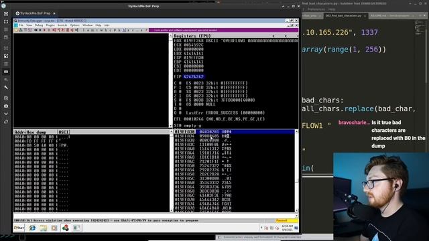429x241 pixels.
Task: Open the Debug menu in Immunity Debugger
Action: tap(39, 25)
